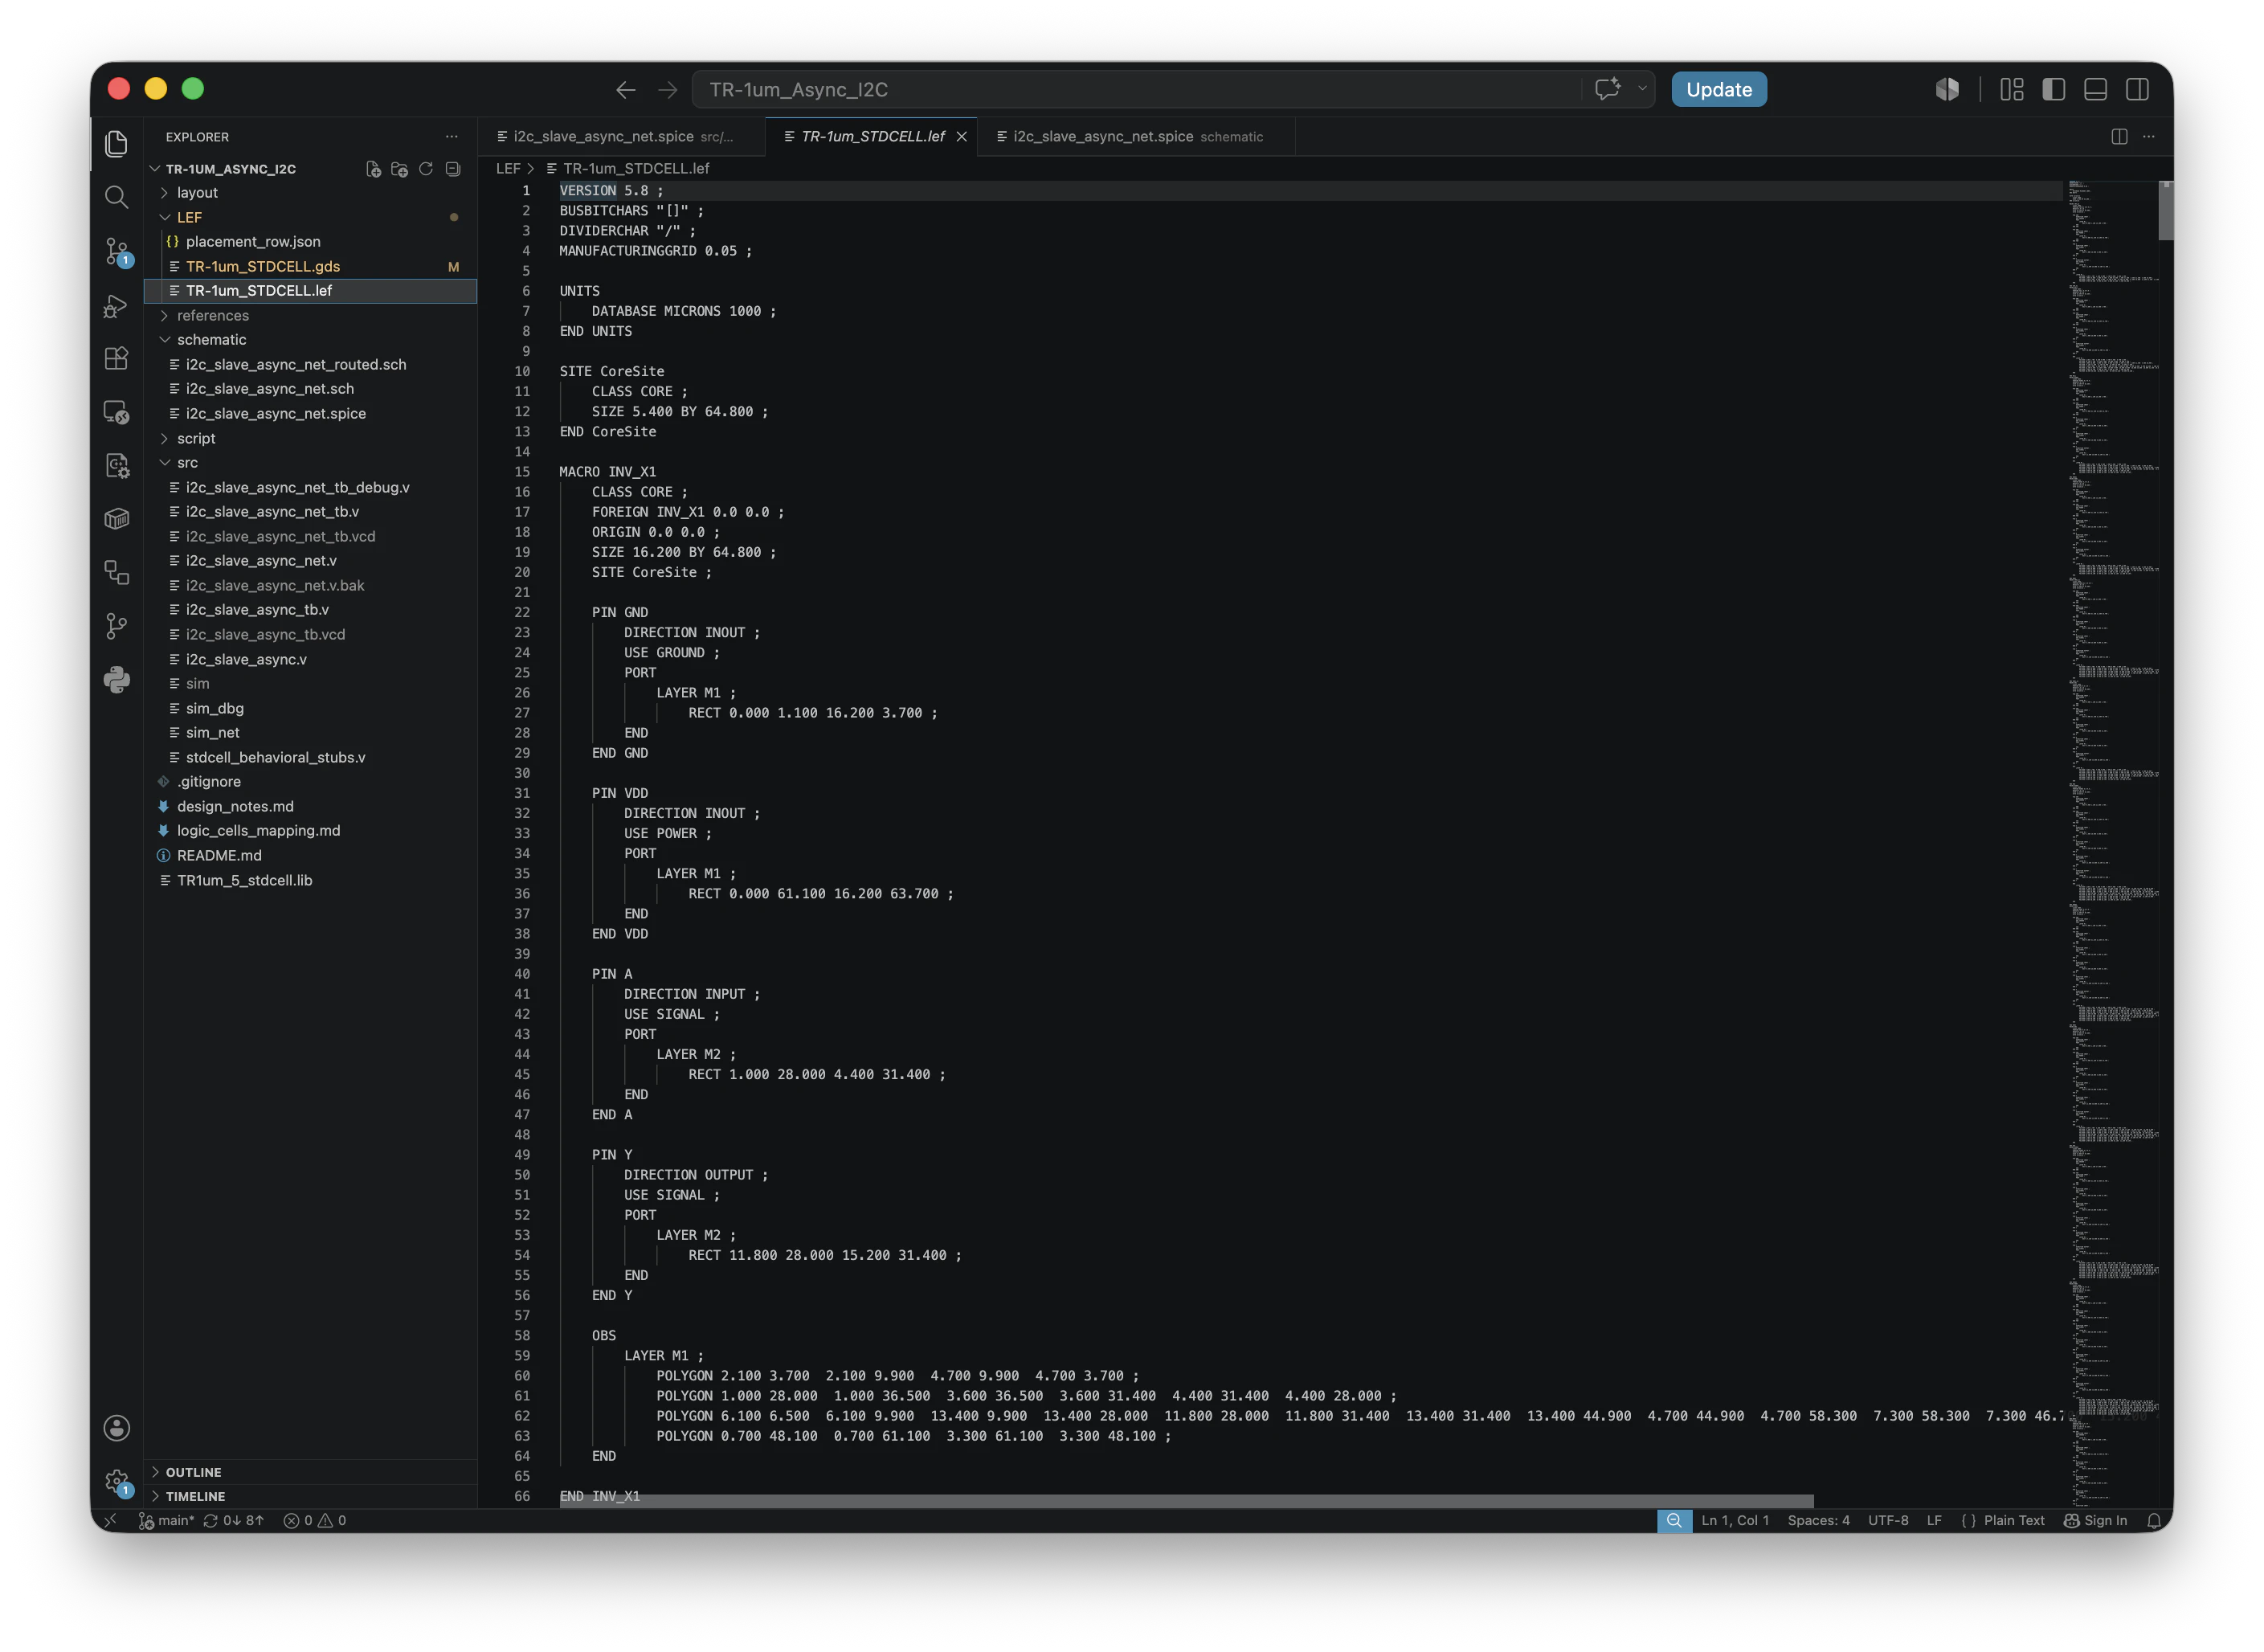
Task: Click the TR-1um_STDCELL.lef breadcrumb item
Action: coord(627,169)
